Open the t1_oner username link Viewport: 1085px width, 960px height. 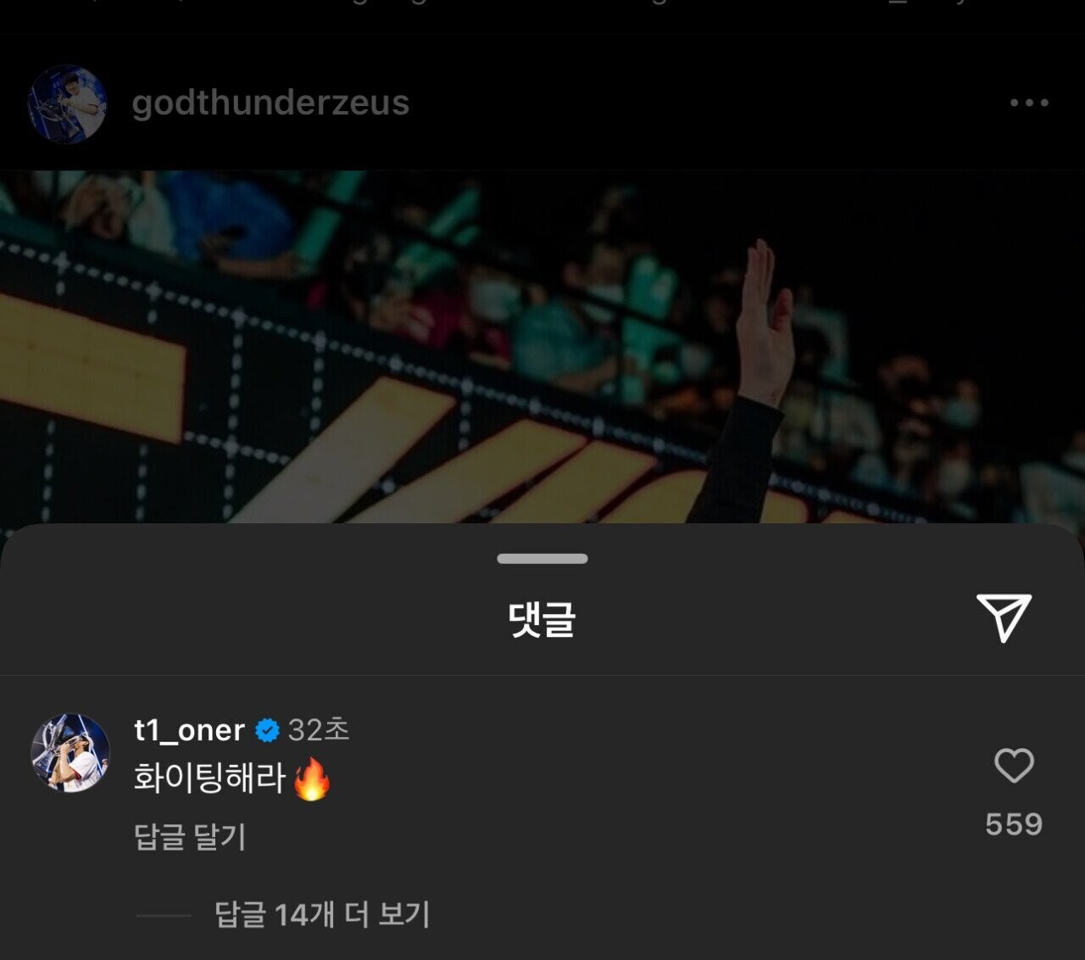(x=189, y=730)
